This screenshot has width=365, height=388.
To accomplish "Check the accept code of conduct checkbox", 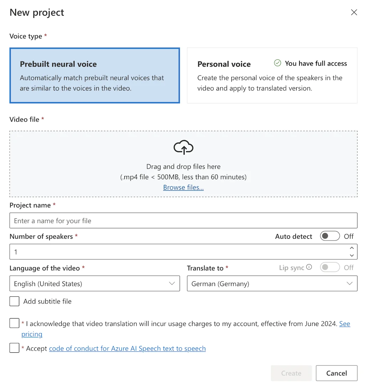I will pyautogui.click(x=14, y=348).
